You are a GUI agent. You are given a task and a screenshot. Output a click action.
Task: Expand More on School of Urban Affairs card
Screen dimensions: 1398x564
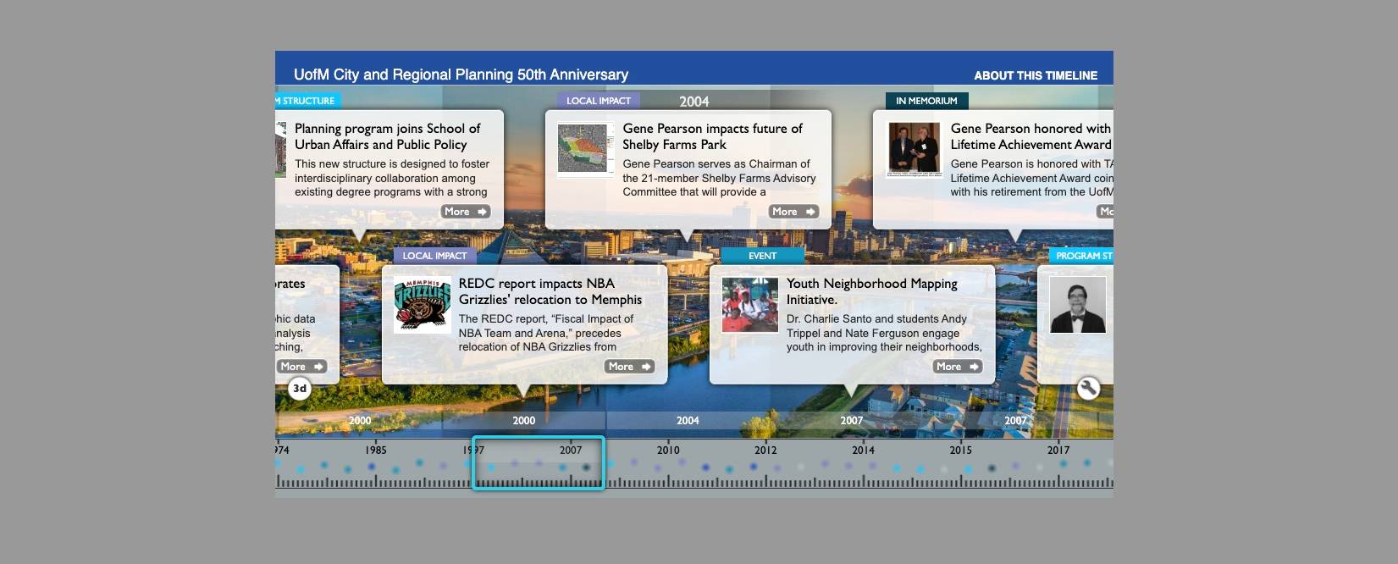(465, 212)
